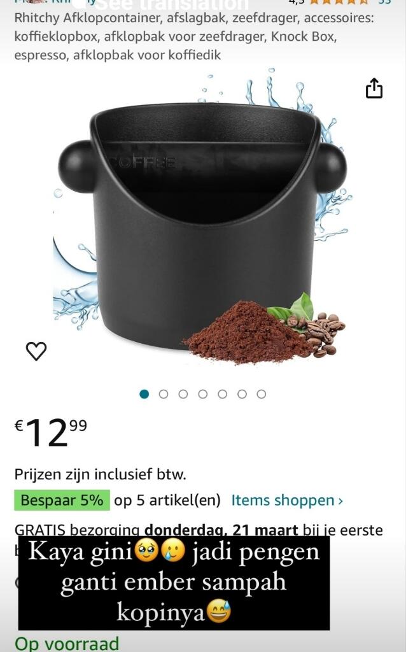Tap the 'Kaya gini' story caption sticker

tap(174, 583)
